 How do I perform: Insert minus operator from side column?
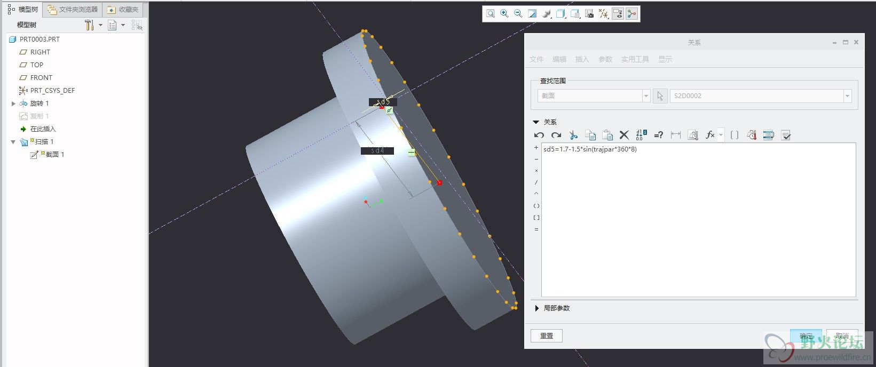[x=536, y=159]
